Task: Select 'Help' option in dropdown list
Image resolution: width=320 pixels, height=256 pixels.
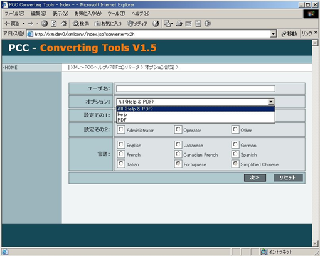Action: tap(196, 114)
